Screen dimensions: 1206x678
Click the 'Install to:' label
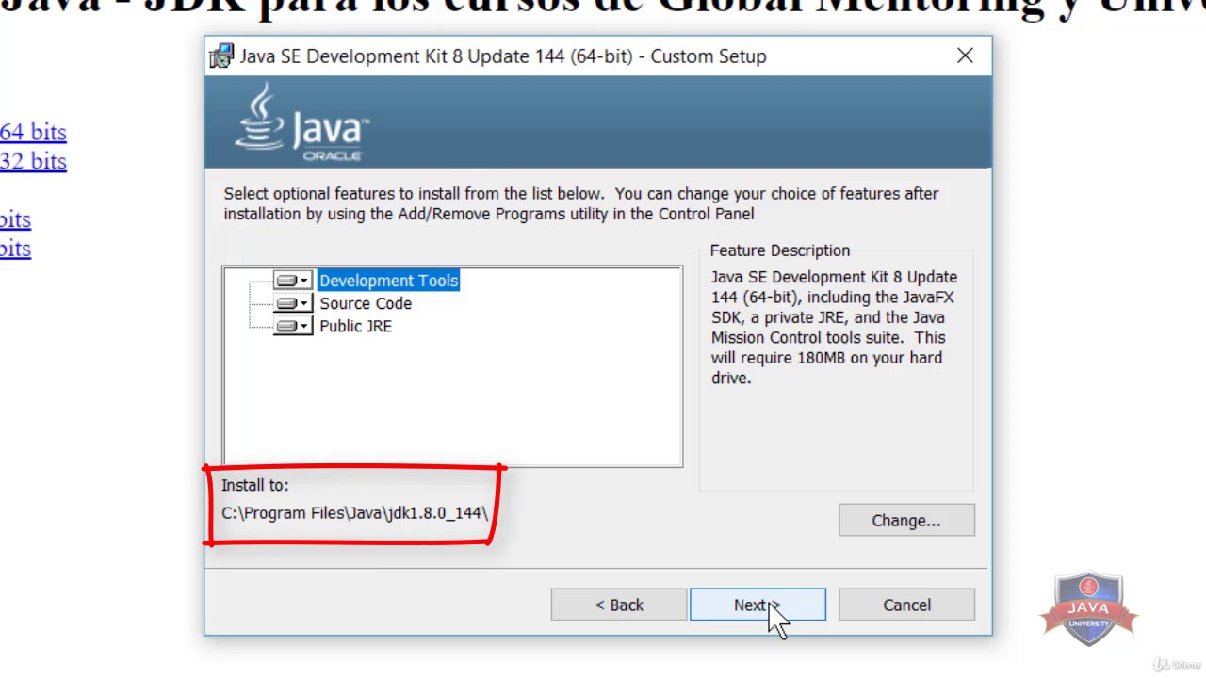point(255,485)
